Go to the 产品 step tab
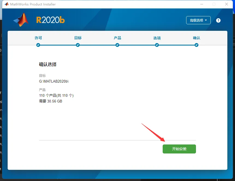Screen dimensions: 235x181 click(x=117, y=38)
